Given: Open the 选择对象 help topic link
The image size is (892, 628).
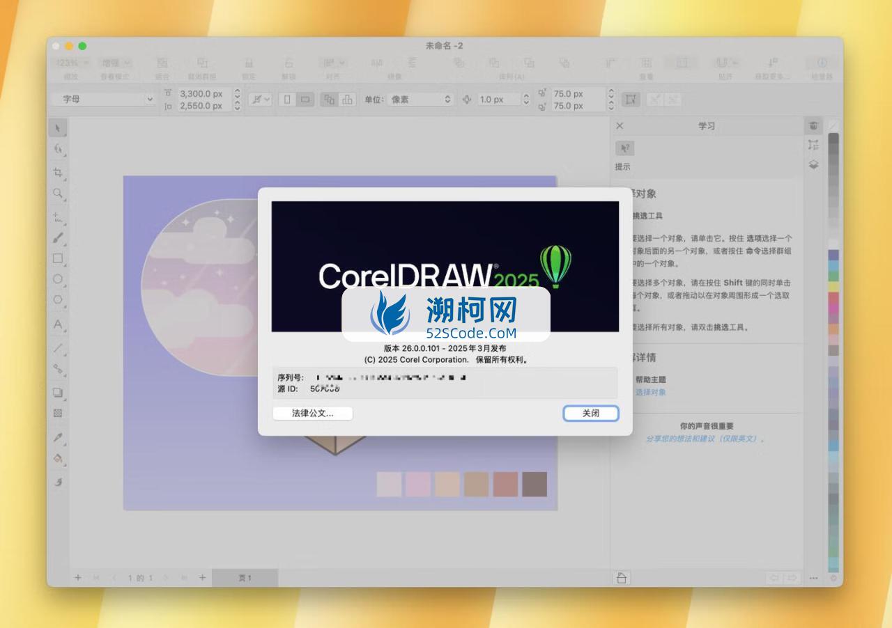Looking at the screenshot, I should point(650,392).
